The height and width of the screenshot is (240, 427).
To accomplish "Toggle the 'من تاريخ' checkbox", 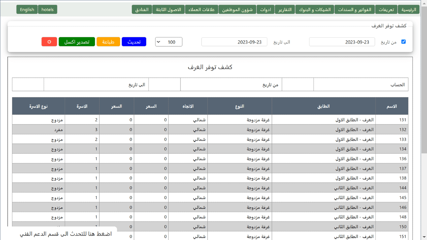I will pos(403,42).
